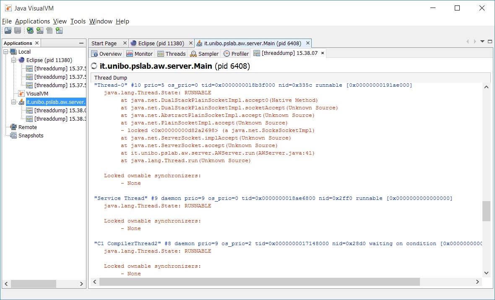
Task: Select the Snapshots tree node
Action: (31, 136)
